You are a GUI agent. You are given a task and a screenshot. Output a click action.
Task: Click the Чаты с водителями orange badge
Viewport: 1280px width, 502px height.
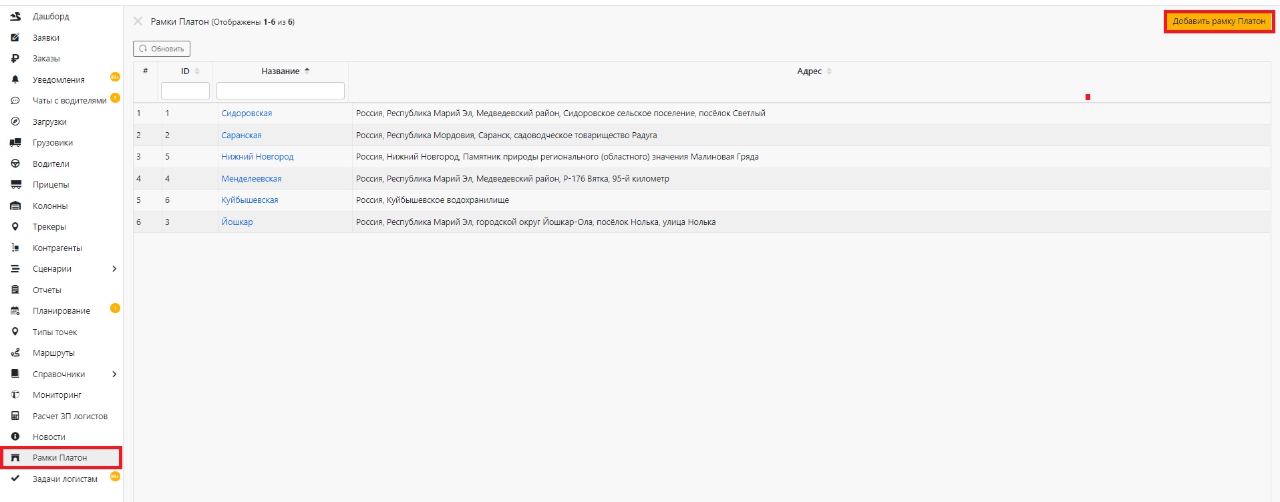click(x=115, y=97)
